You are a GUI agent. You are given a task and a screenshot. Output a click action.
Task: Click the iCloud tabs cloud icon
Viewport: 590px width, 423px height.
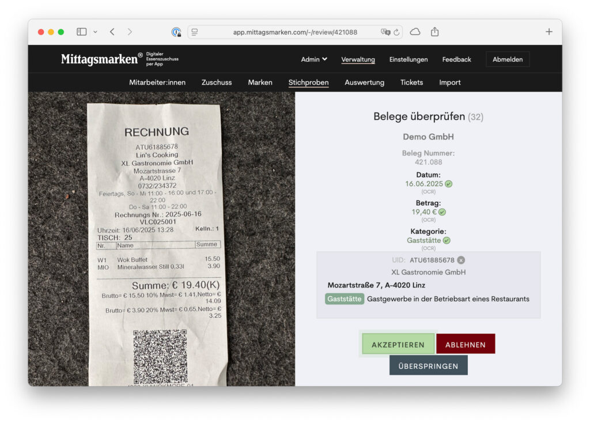415,32
